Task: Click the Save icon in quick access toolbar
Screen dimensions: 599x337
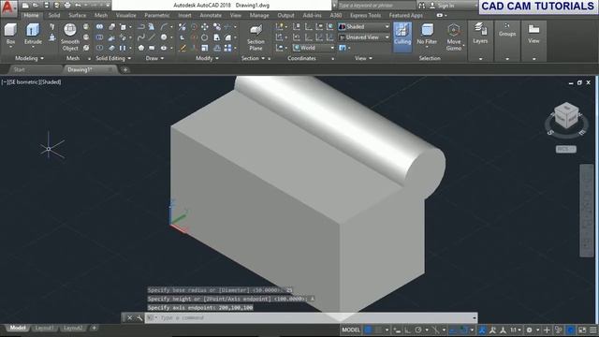Action: pyautogui.click(x=46, y=6)
